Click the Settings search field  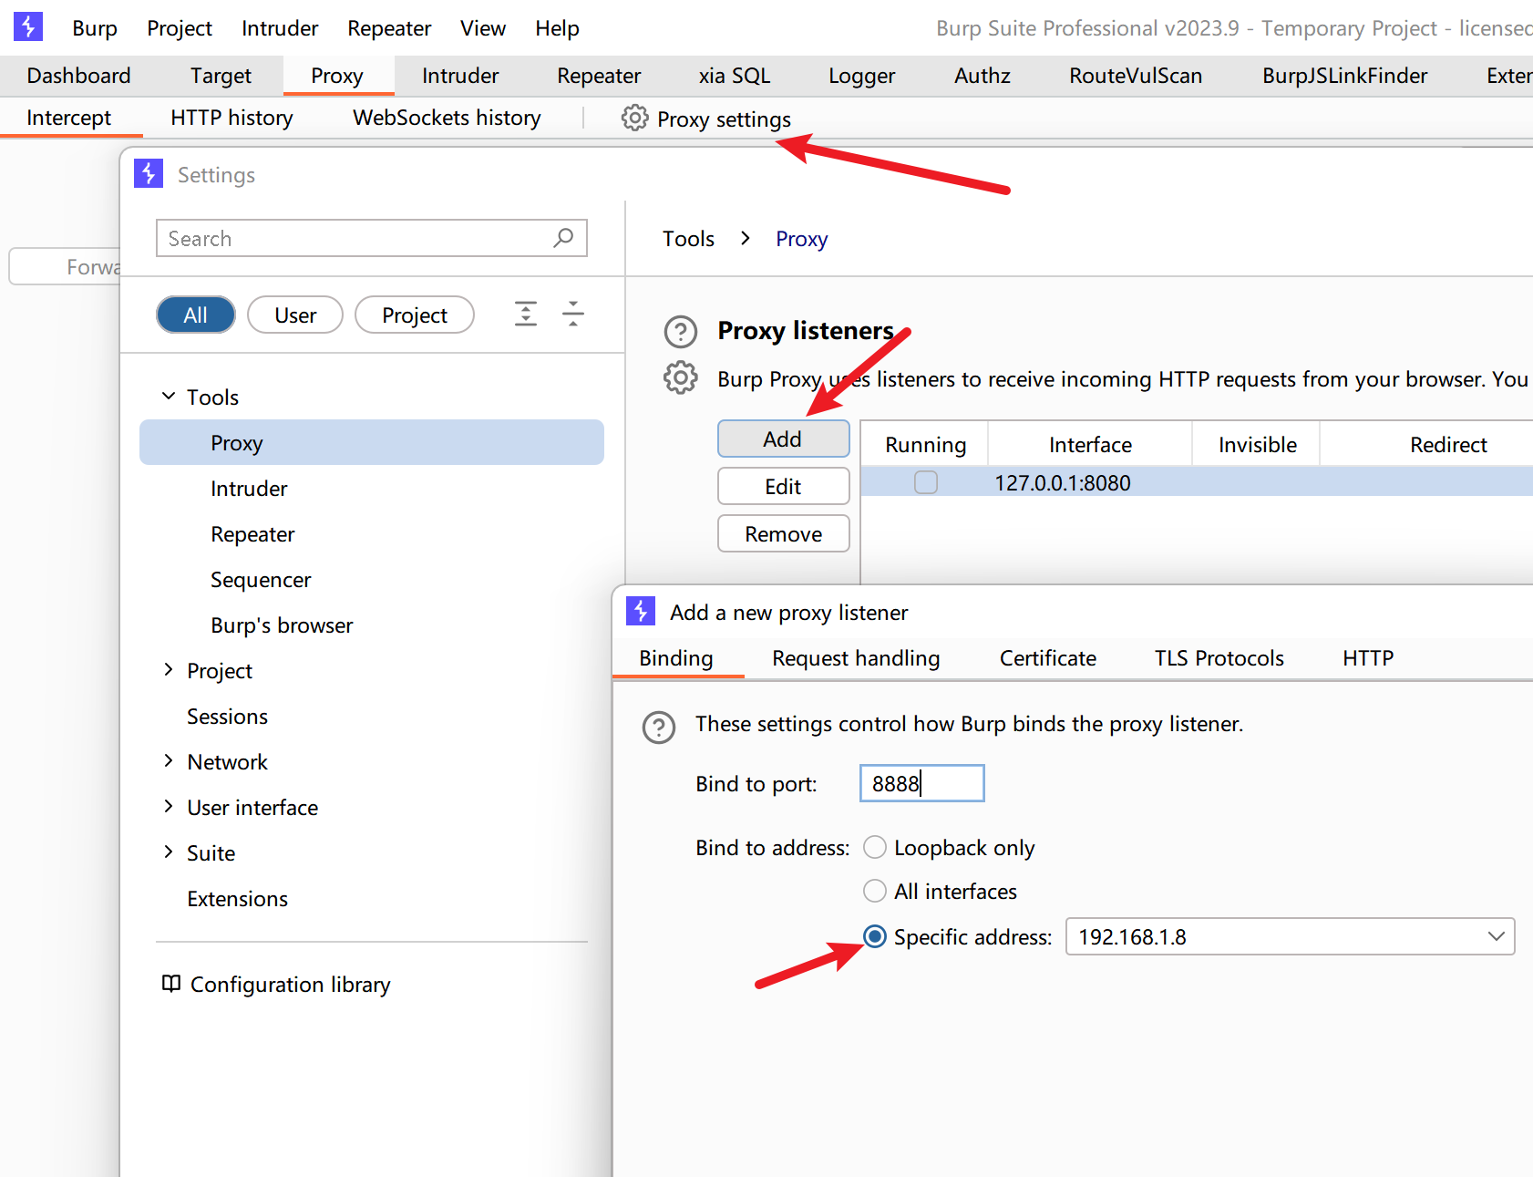(372, 238)
